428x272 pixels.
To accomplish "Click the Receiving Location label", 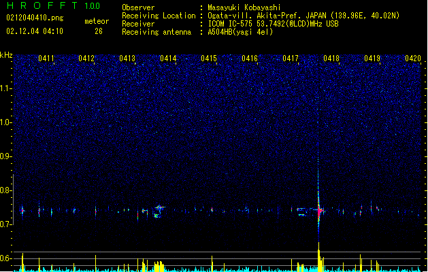I will point(159,16).
